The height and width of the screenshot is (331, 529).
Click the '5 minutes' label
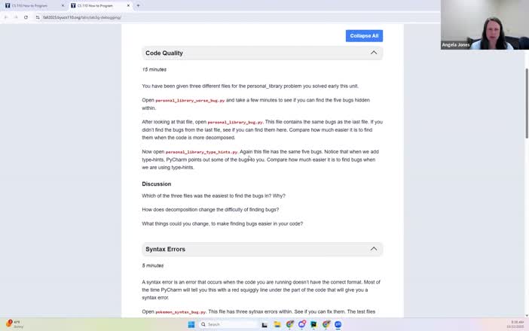point(153,266)
